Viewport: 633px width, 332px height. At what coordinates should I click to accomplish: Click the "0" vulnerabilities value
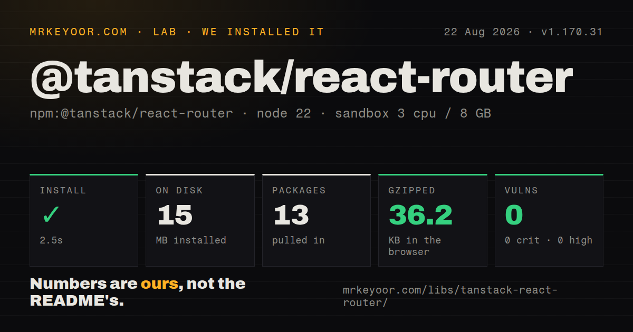(514, 215)
